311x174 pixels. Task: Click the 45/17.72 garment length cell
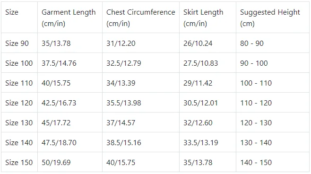(x=70, y=122)
